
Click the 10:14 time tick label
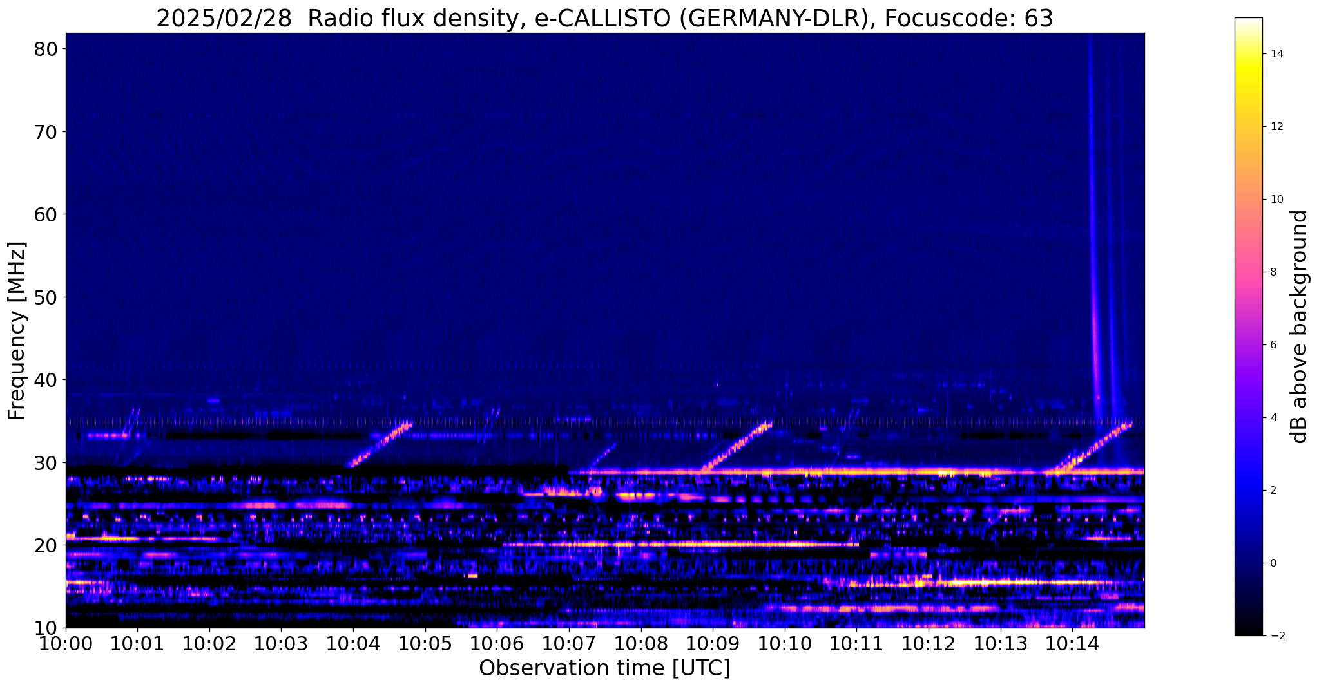tap(1072, 643)
